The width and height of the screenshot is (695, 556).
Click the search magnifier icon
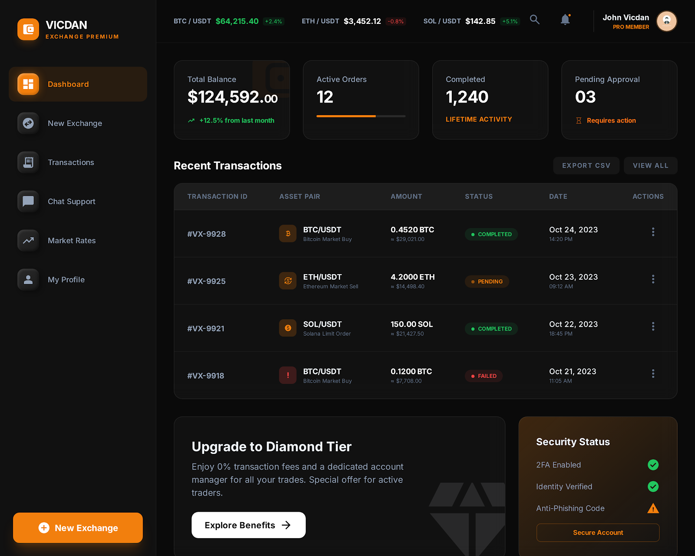coord(535,20)
